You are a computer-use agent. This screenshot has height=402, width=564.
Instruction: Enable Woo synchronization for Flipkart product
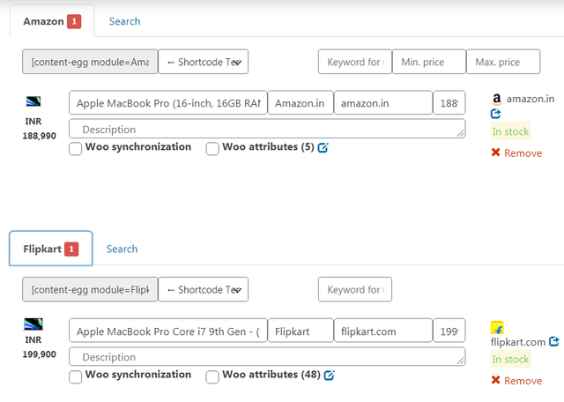pyautogui.click(x=75, y=376)
